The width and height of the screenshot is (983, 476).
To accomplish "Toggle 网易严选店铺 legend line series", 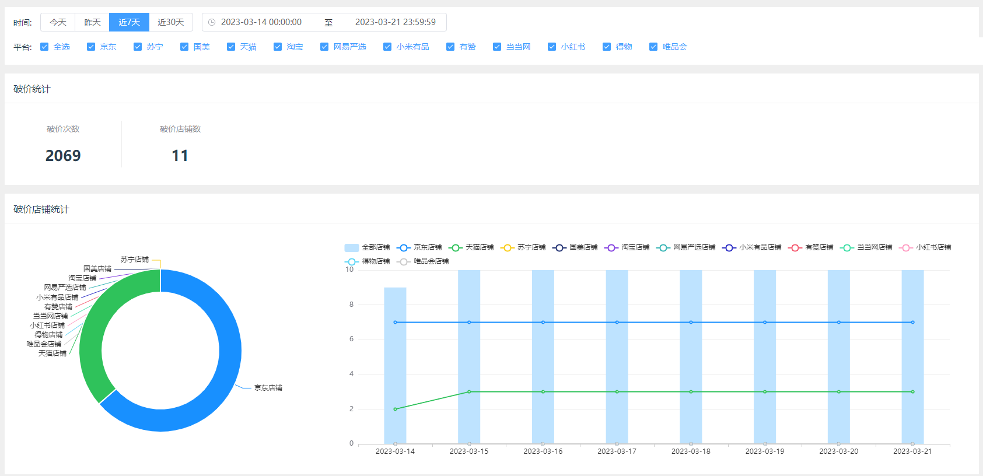I will point(685,247).
